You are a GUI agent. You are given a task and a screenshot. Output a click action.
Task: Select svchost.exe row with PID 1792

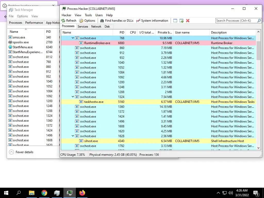pos(159,146)
